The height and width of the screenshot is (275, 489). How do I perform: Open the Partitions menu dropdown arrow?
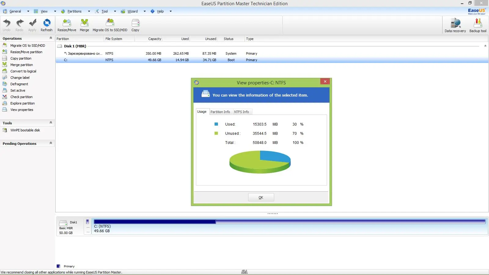[89, 11]
